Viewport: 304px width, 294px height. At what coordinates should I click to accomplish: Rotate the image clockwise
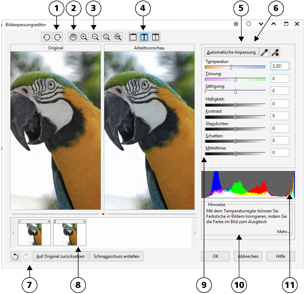pyautogui.click(x=57, y=37)
